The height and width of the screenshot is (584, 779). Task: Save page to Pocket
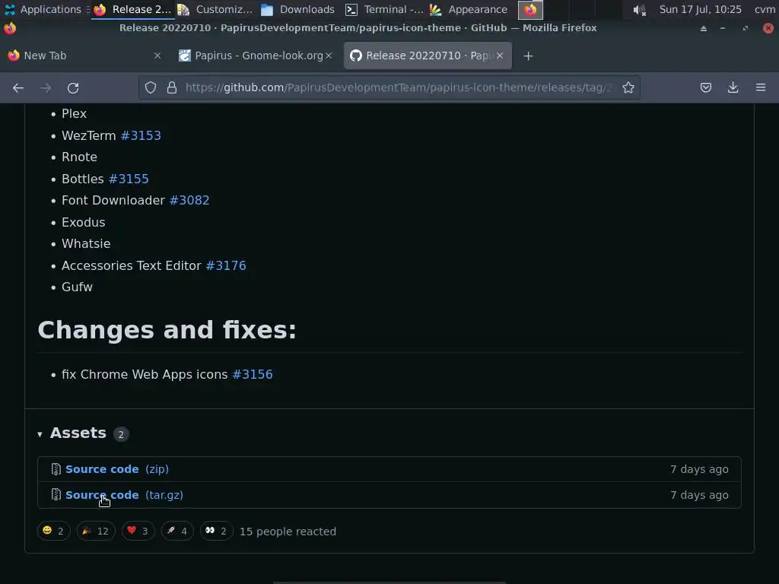pos(705,88)
